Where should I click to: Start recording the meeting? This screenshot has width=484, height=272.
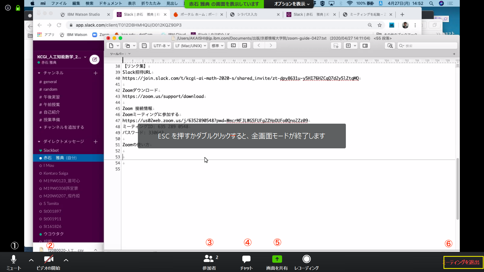click(x=307, y=262)
